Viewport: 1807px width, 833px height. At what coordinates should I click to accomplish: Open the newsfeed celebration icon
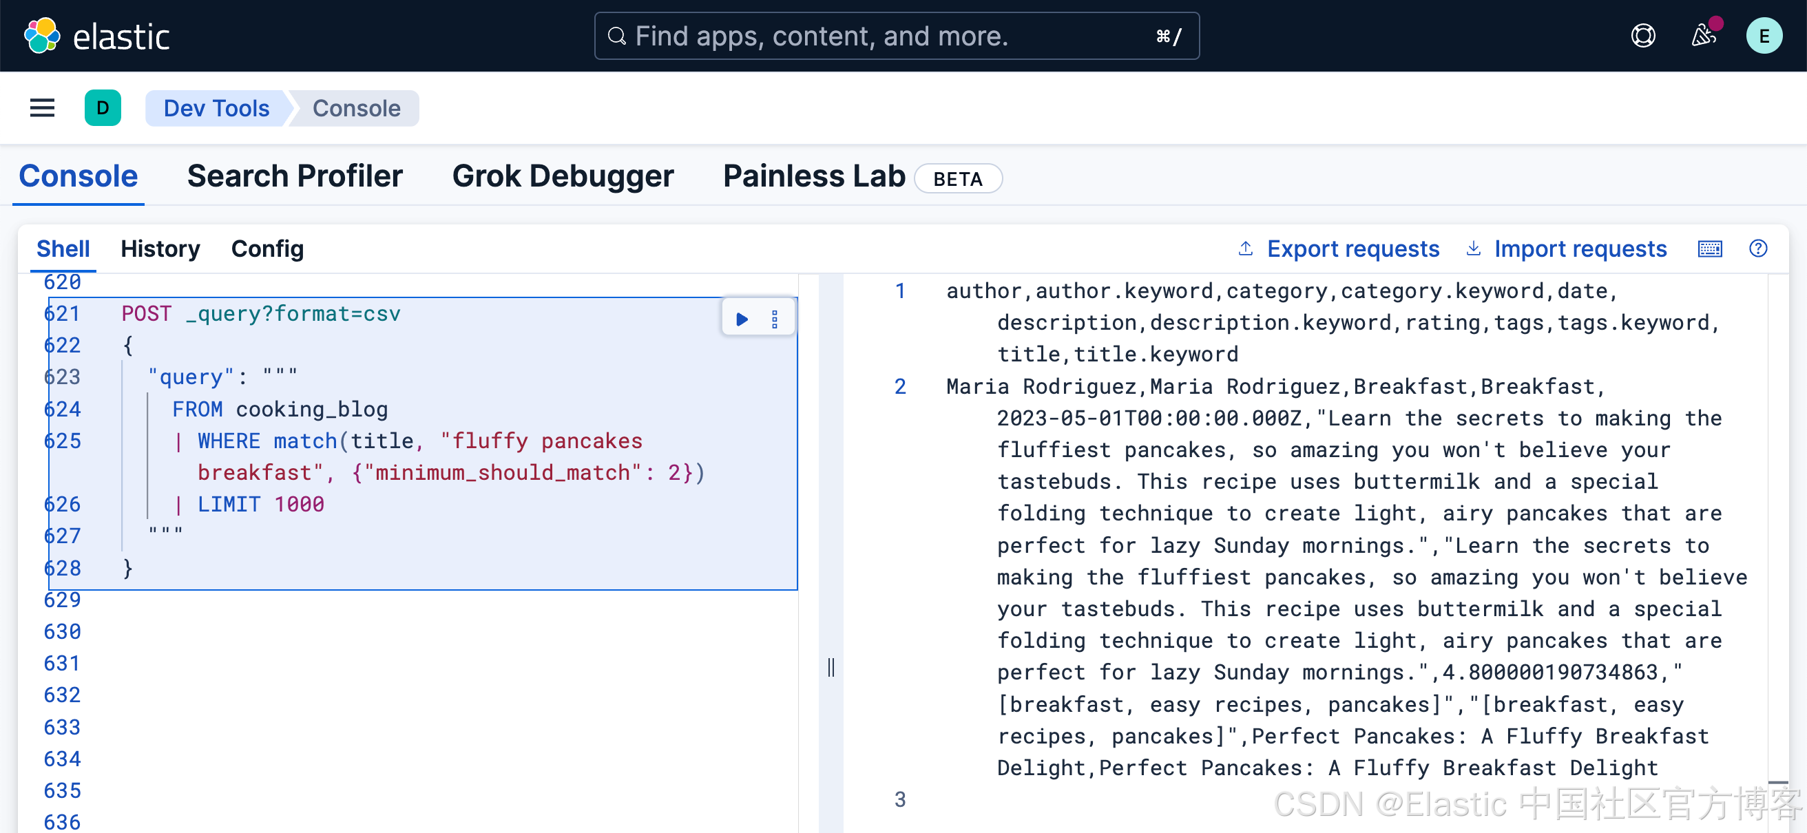(x=1703, y=36)
